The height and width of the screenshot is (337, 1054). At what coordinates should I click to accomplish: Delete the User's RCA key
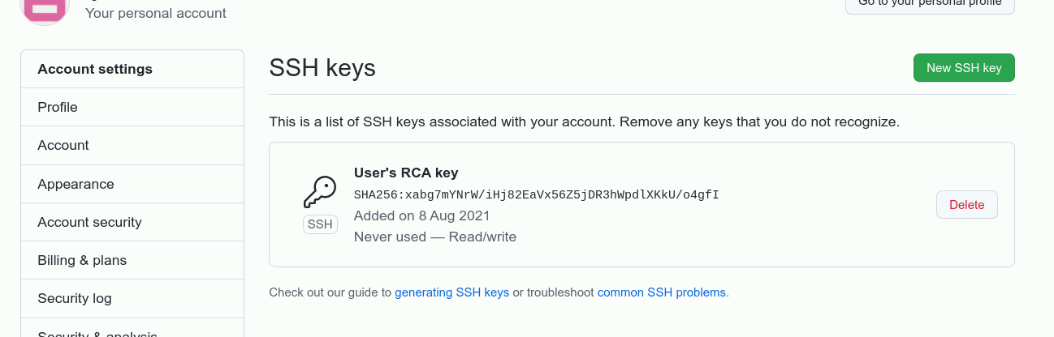tap(966, 205)
